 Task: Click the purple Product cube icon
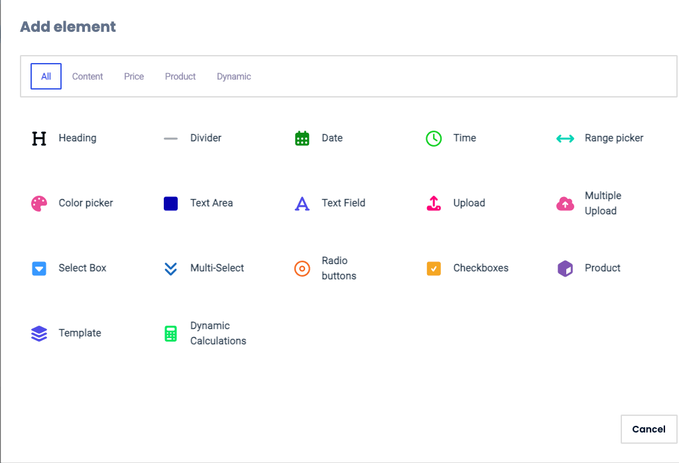[565, 269]
